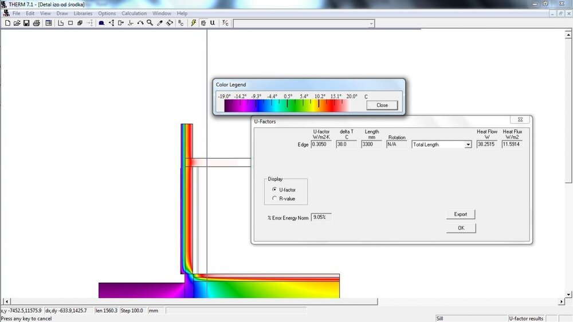Click the U-factor value field
The width and height of the screenshot is (573, 322).
click(321, 145)
